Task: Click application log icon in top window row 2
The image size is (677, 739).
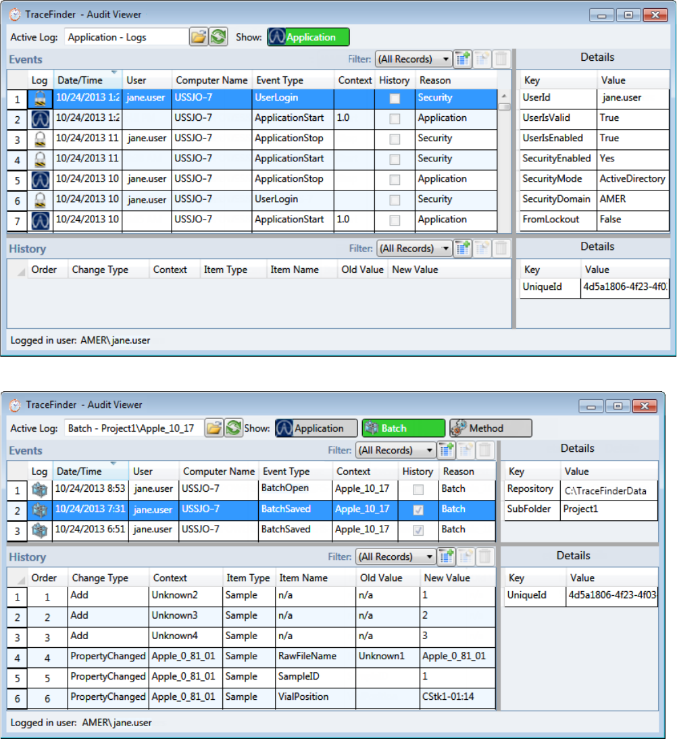Action: click(x=40, y=119)
